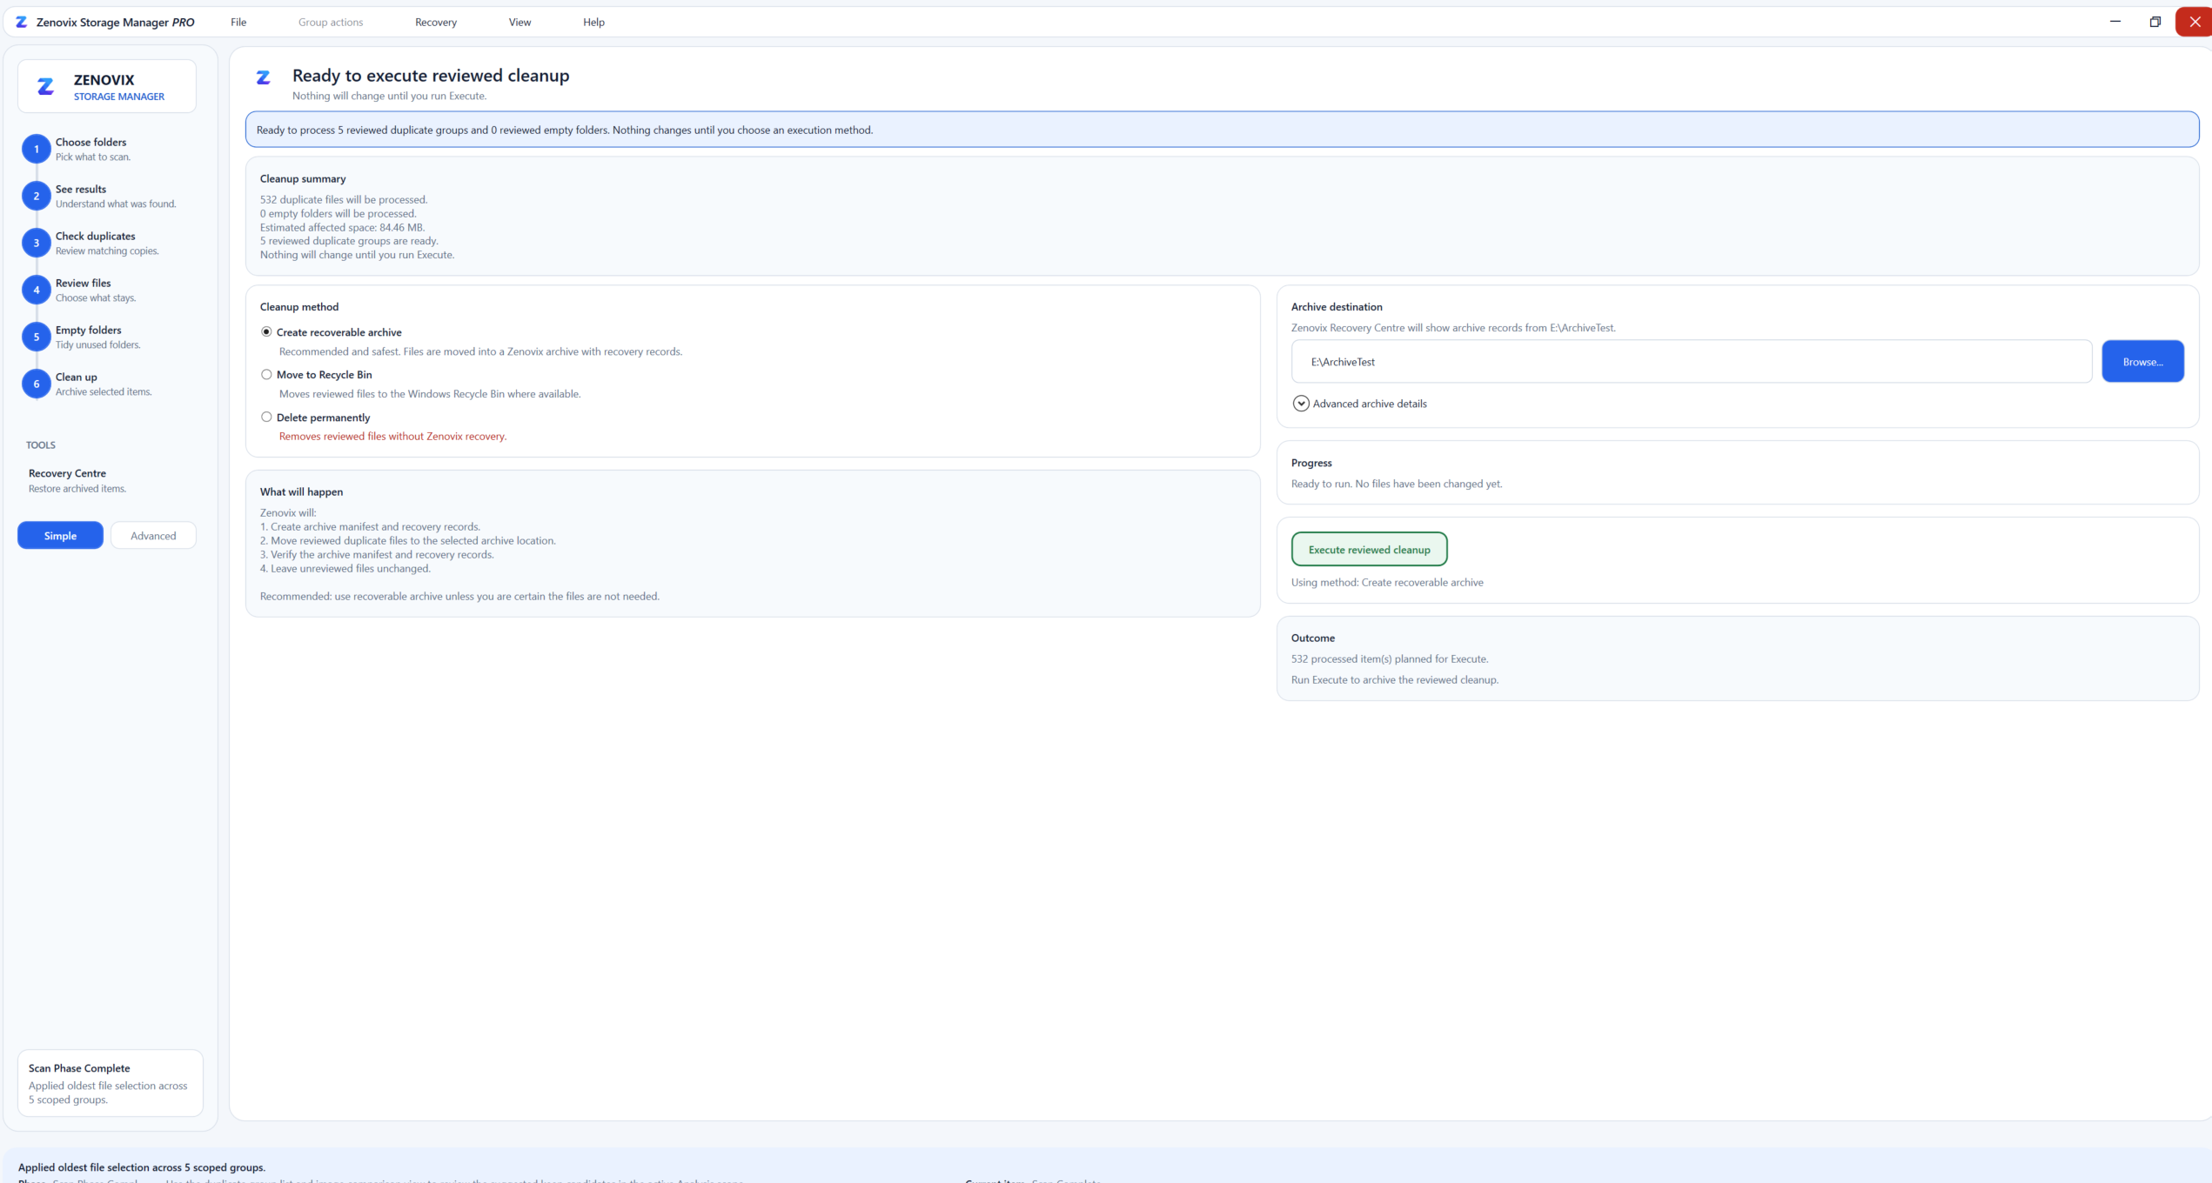Open the Help menu
The height and width of the screenshot is (1183, 2212).
(593, 22)
